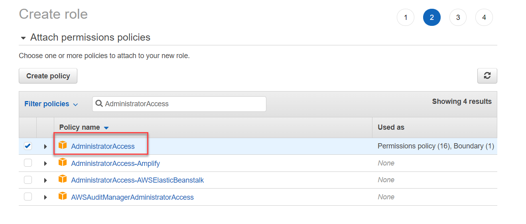Viewport: 526px width, 224px height.
Task: Check the AdministratorAccess-Amplify policy checkbox
Action: point(28,163)
